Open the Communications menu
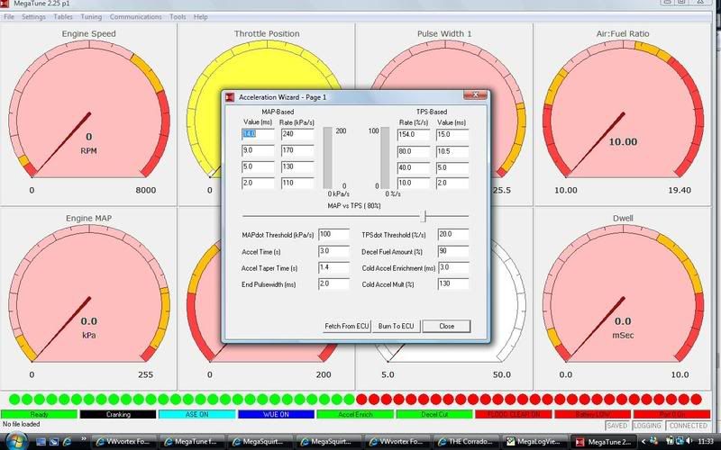Image resolution: width=721 pixels, height=450 pixels. coord(136,17)
